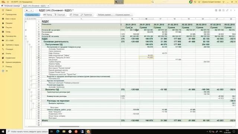
Task: Open the Руководителю section icon
Action: click(x=3, y=15)
